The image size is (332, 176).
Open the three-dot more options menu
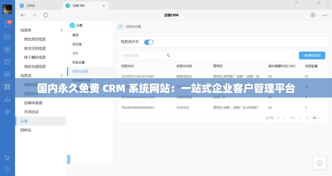pos(324,15)
